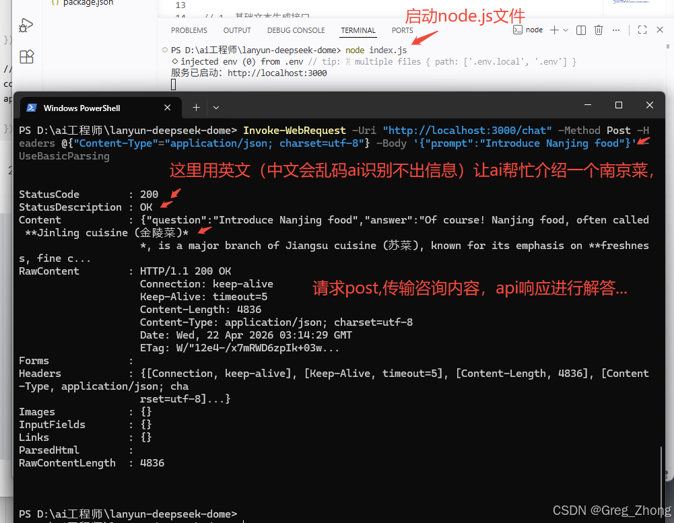The image size is (674, 523).
Task: Switch to OUTPUT panel tab
Action: tap(237, 30)
